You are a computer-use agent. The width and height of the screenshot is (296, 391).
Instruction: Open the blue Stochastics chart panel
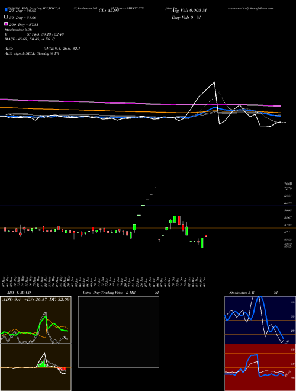click(260, 320)
